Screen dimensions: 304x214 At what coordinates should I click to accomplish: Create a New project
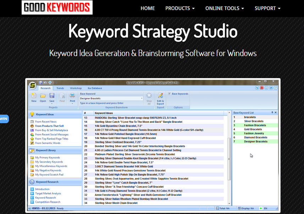pos(34,98)
